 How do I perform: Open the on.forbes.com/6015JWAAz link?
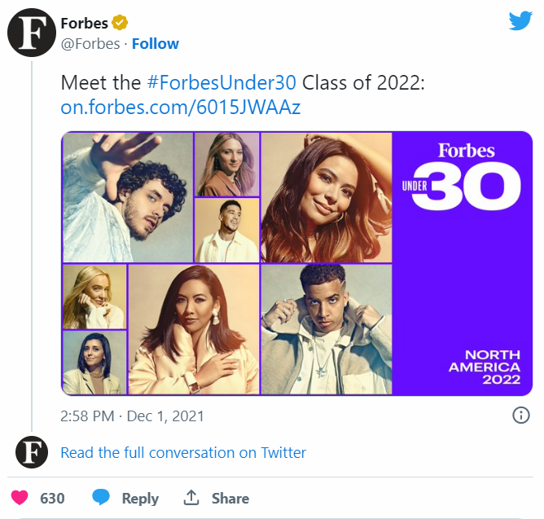pyautogui.click(x=181, y=107)
